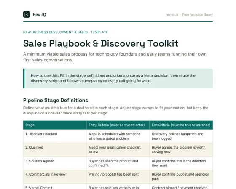
Task: Open the rev-iq.ai link in header
Action: (x=172, y=15)
